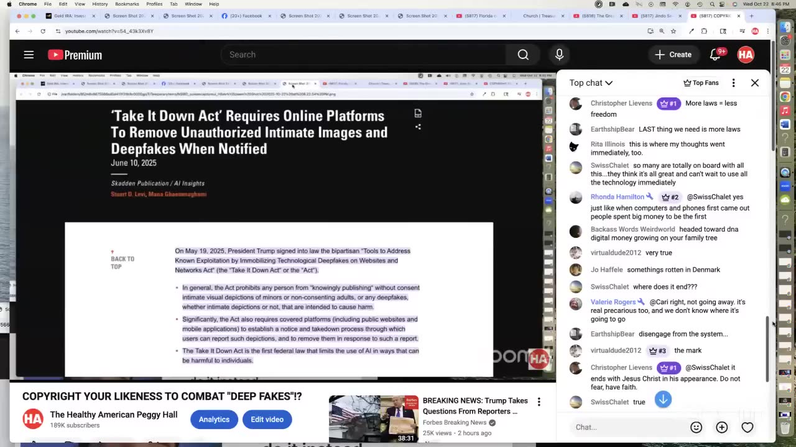Open live chat more options menu

click(x=734, y=83)
